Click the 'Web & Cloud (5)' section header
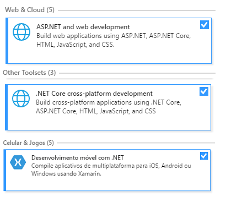Viewport: 226px width, 202px height. [30, 10]
